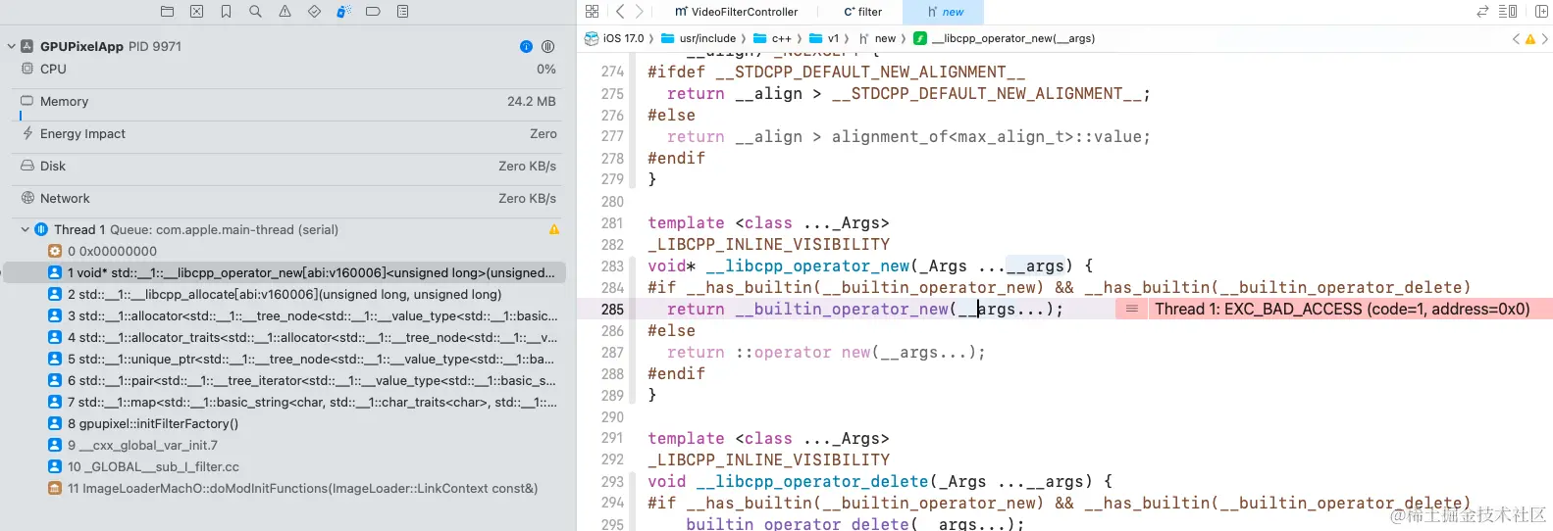Select the Energy Impact gauge row
Viewport: 1553px width, 531px height.
tap(288, 134)
